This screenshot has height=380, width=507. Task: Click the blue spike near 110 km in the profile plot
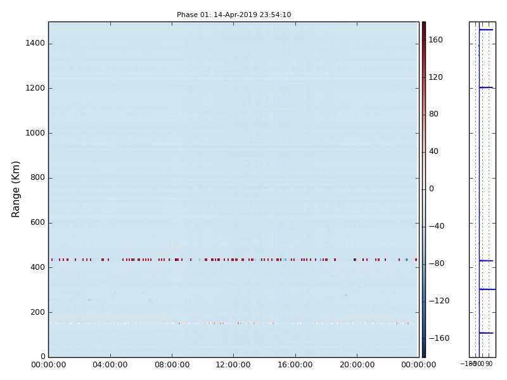pos(486,333)
